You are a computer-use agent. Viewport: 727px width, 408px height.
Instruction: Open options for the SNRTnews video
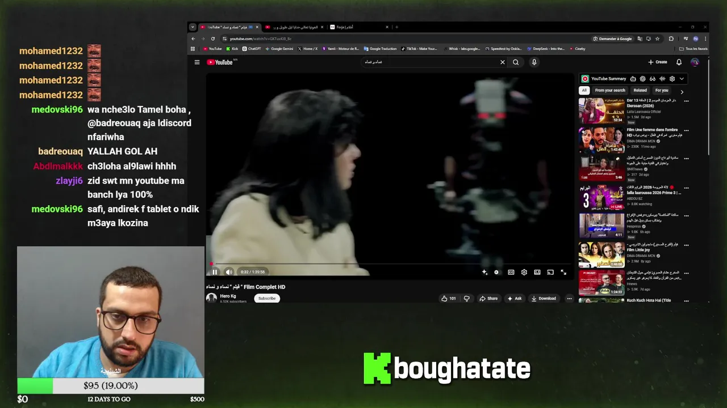(x=686, y=159)
